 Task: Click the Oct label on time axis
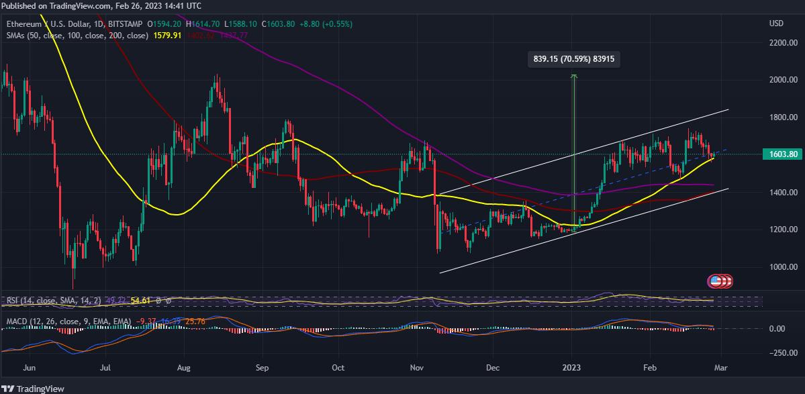pyautogui.click(x=338, y=368)
